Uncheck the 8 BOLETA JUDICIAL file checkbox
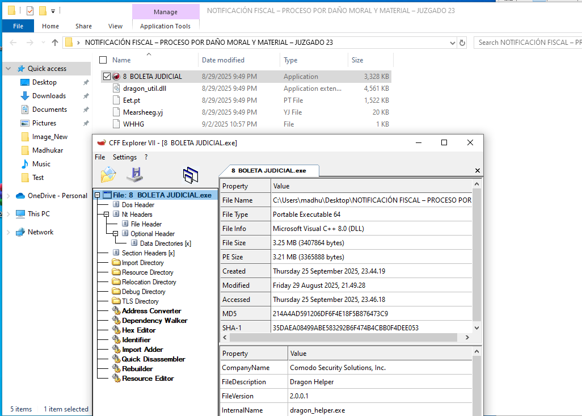Viewport: 582px width, 416px height. [107, 76]
